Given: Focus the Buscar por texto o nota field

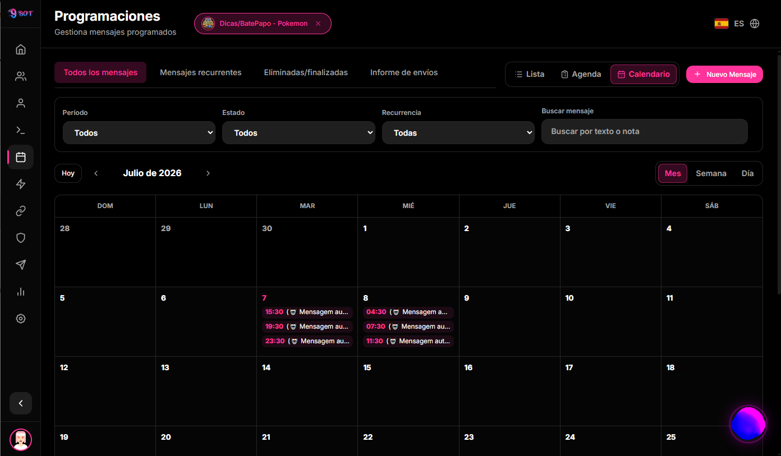Looking at the screenshot, I should (644, 131).
